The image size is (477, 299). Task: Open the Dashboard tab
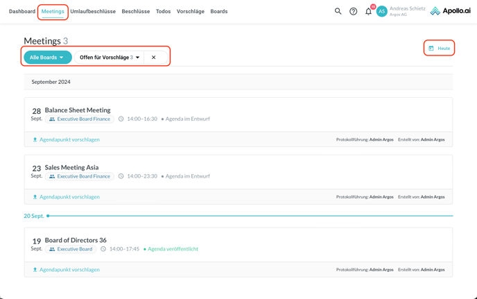coord(22,11)
